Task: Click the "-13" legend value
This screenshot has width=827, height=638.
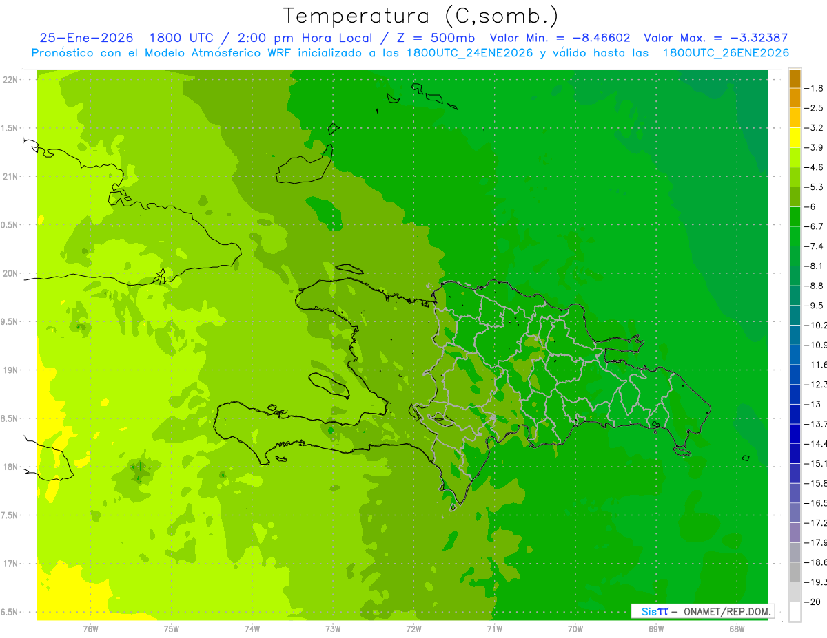Action: tap(813, 404)
